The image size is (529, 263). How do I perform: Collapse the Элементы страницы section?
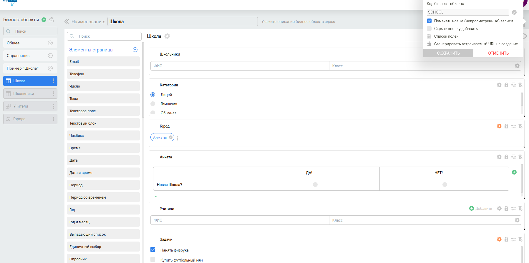(x=135, y=50)
